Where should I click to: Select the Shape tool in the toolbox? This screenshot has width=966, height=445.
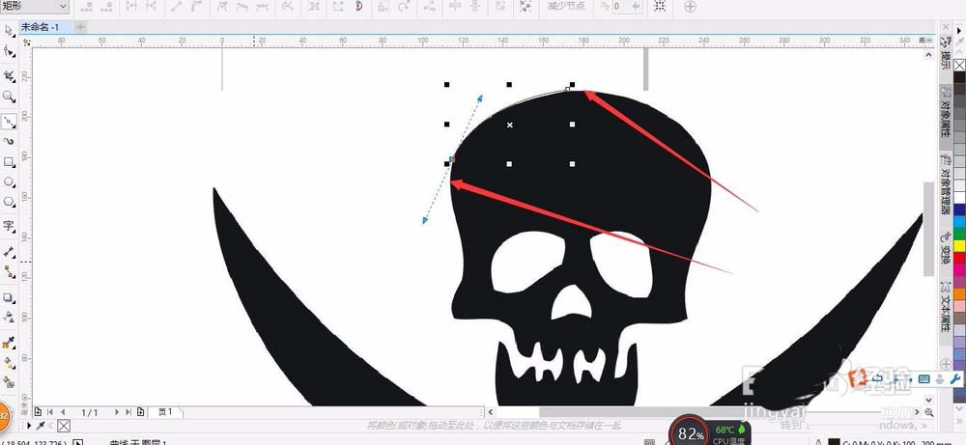[9, 52]
